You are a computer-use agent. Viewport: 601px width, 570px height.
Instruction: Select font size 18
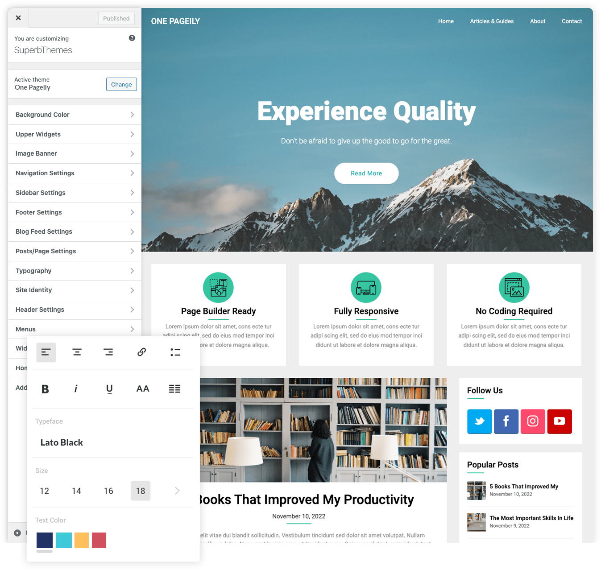click(x=141, y=491)
